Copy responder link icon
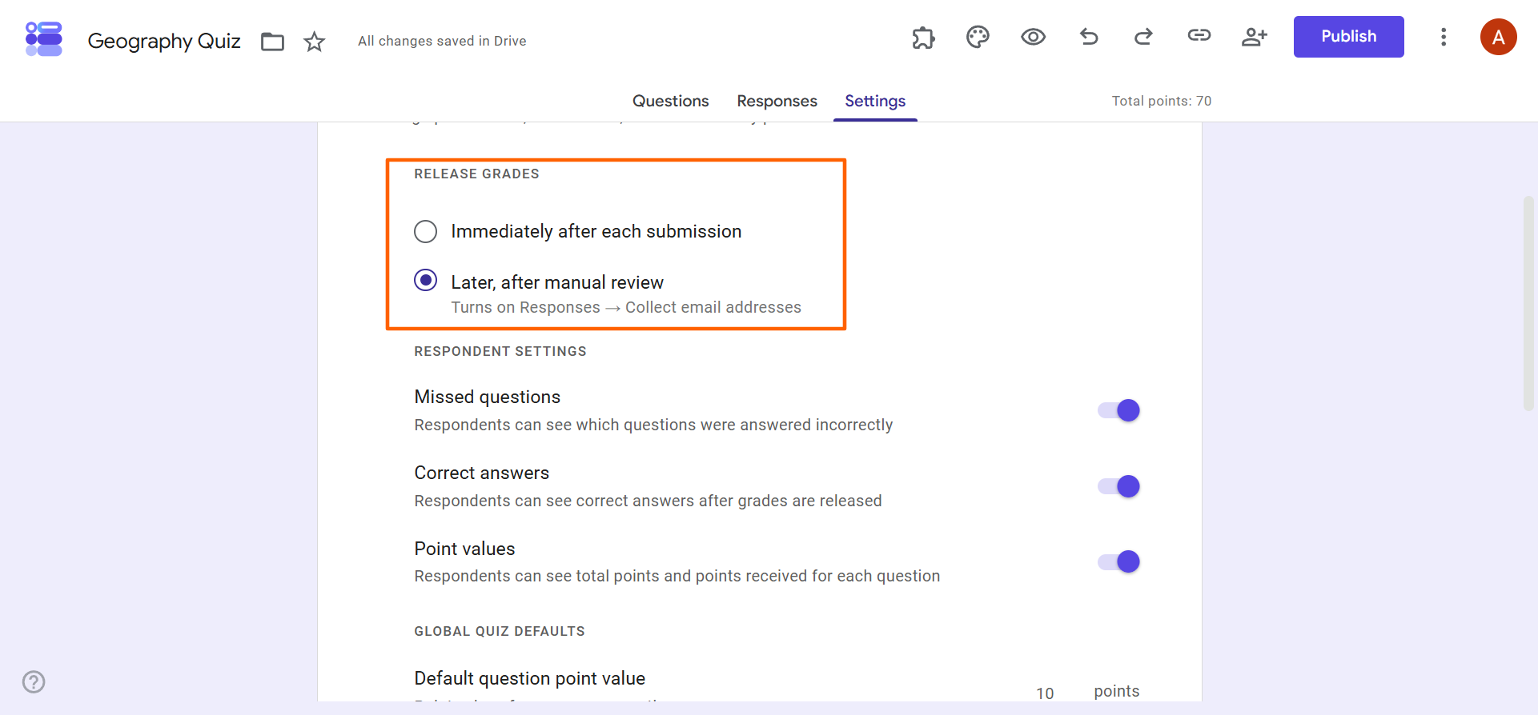The image size is (1538, 715). point(1199,35)
